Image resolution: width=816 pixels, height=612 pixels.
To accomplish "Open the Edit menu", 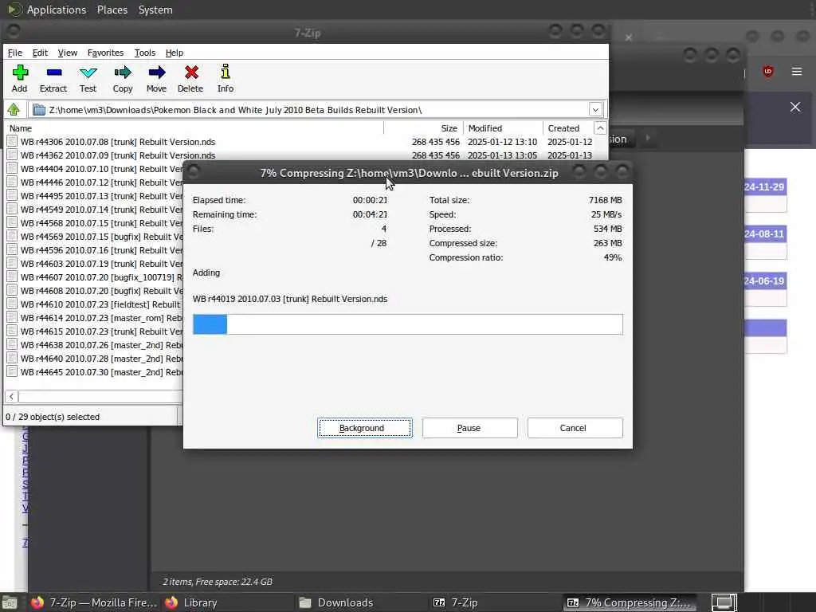I will click(40, 53).
